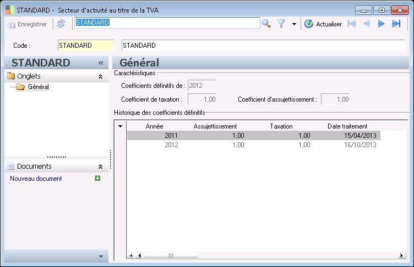Click the Documents section icon

11,166
